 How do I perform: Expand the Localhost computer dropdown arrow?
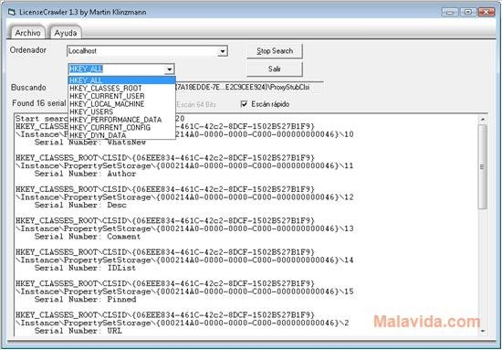(x=222, y=51)
